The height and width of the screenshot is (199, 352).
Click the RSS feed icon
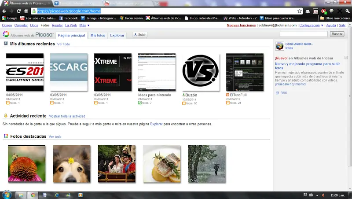point(277,93)
